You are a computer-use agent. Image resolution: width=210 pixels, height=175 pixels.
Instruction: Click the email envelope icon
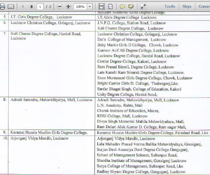11,7
